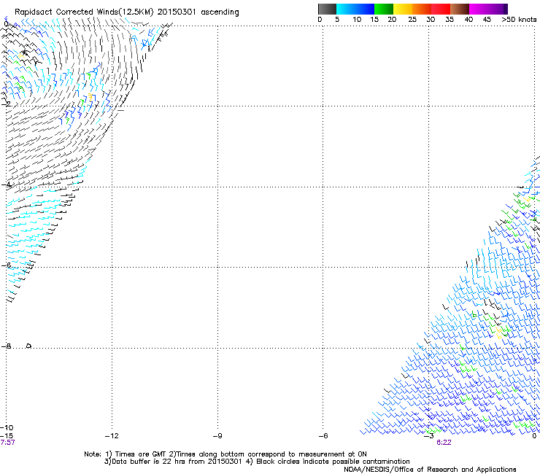Click the latitude label '-4'
The width and height of the screenshot is (540, 474).
[6, 184]
